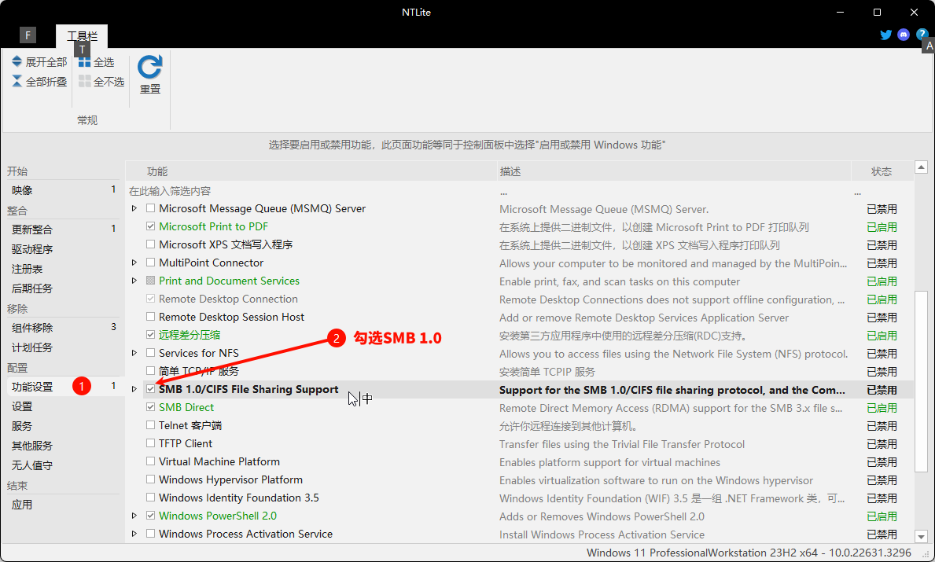Open the help question mark icon
The width and height of the screenshot is (935, 562).
[922, 35]
